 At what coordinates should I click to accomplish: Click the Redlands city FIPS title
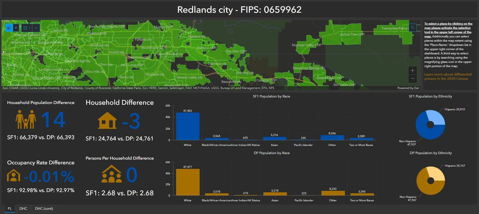239,10
